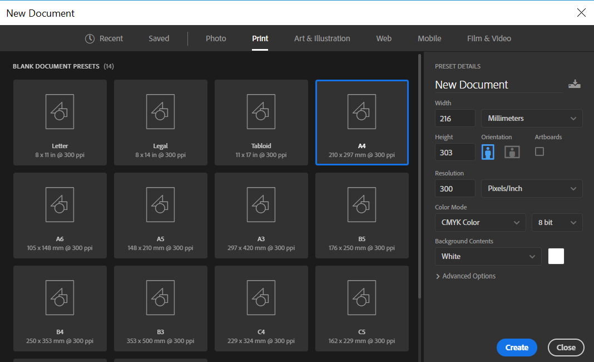594x362 pixels.
Task: Select landscape orientation
Action: point(512,152)
